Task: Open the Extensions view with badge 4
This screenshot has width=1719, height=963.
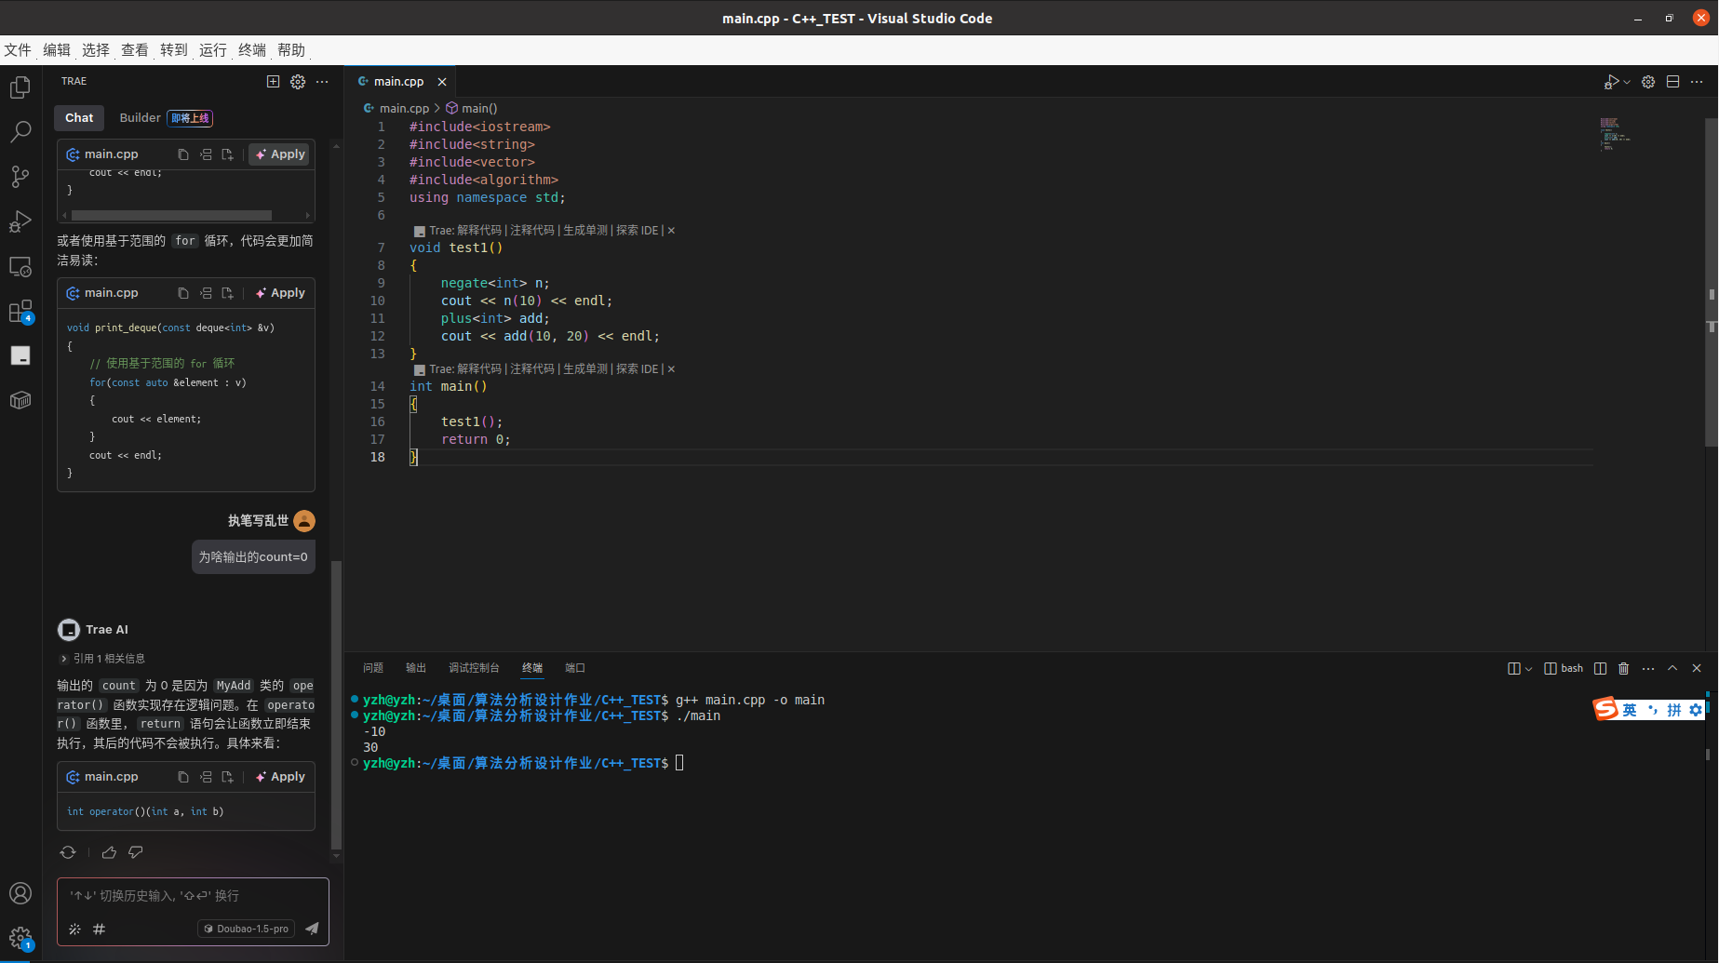Action: click(x=20, y=312)
